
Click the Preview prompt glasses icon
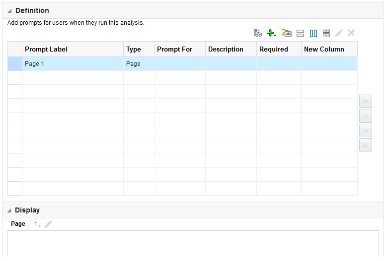click(x=258, y=33)
